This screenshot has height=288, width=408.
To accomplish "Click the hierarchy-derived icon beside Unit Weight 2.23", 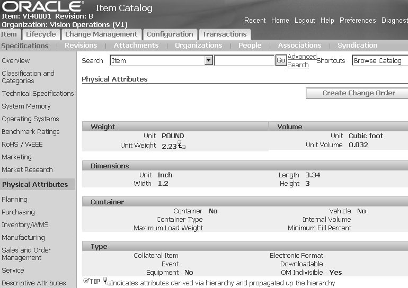I will click(x=182, y=145).
